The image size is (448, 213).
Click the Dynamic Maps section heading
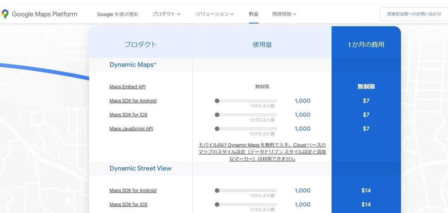(x=133, y=65)
